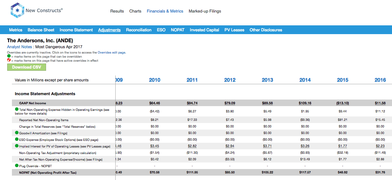Open the ESO tab
This screenshot has width=392, height=180.
point(161,30)
